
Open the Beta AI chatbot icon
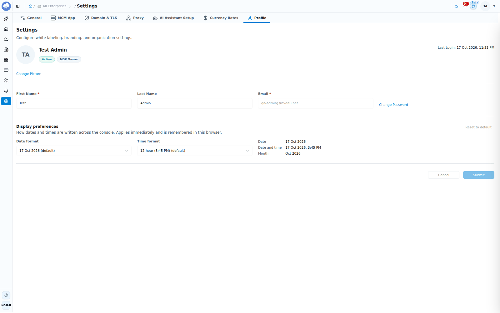pyautogui.click(x=474, y=6)
